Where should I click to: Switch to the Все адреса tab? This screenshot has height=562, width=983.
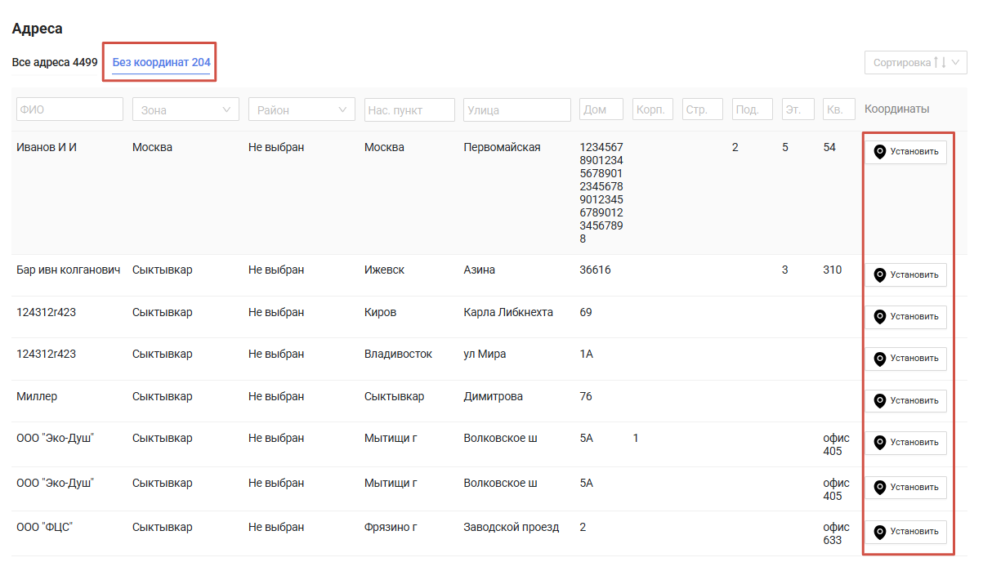pyautogui.click(x=55, y=63)
